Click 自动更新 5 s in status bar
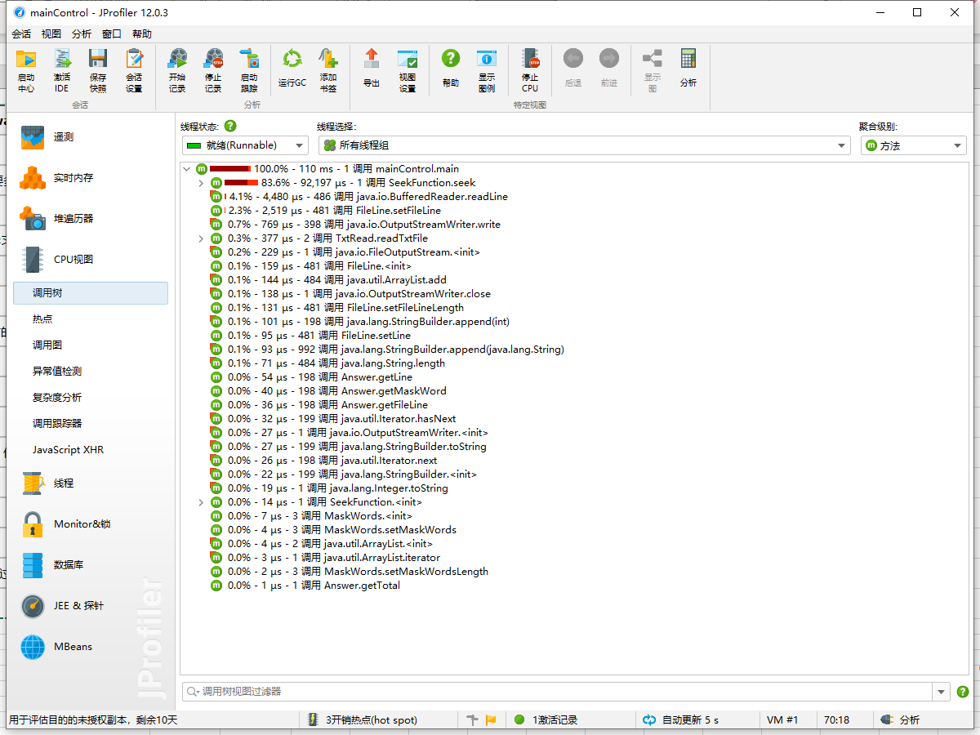980x735 pixels. [681, 720]
